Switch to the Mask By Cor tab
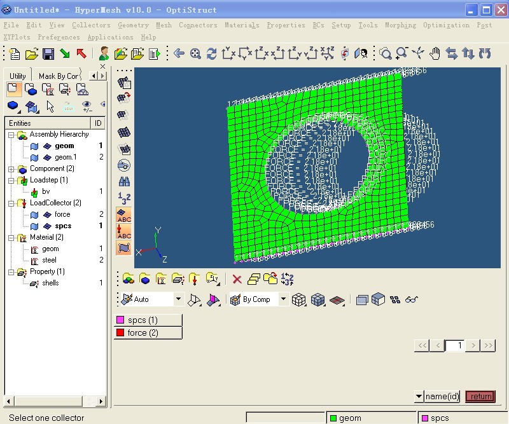This screenshot has height=424, width=509. tap(59, 76)
